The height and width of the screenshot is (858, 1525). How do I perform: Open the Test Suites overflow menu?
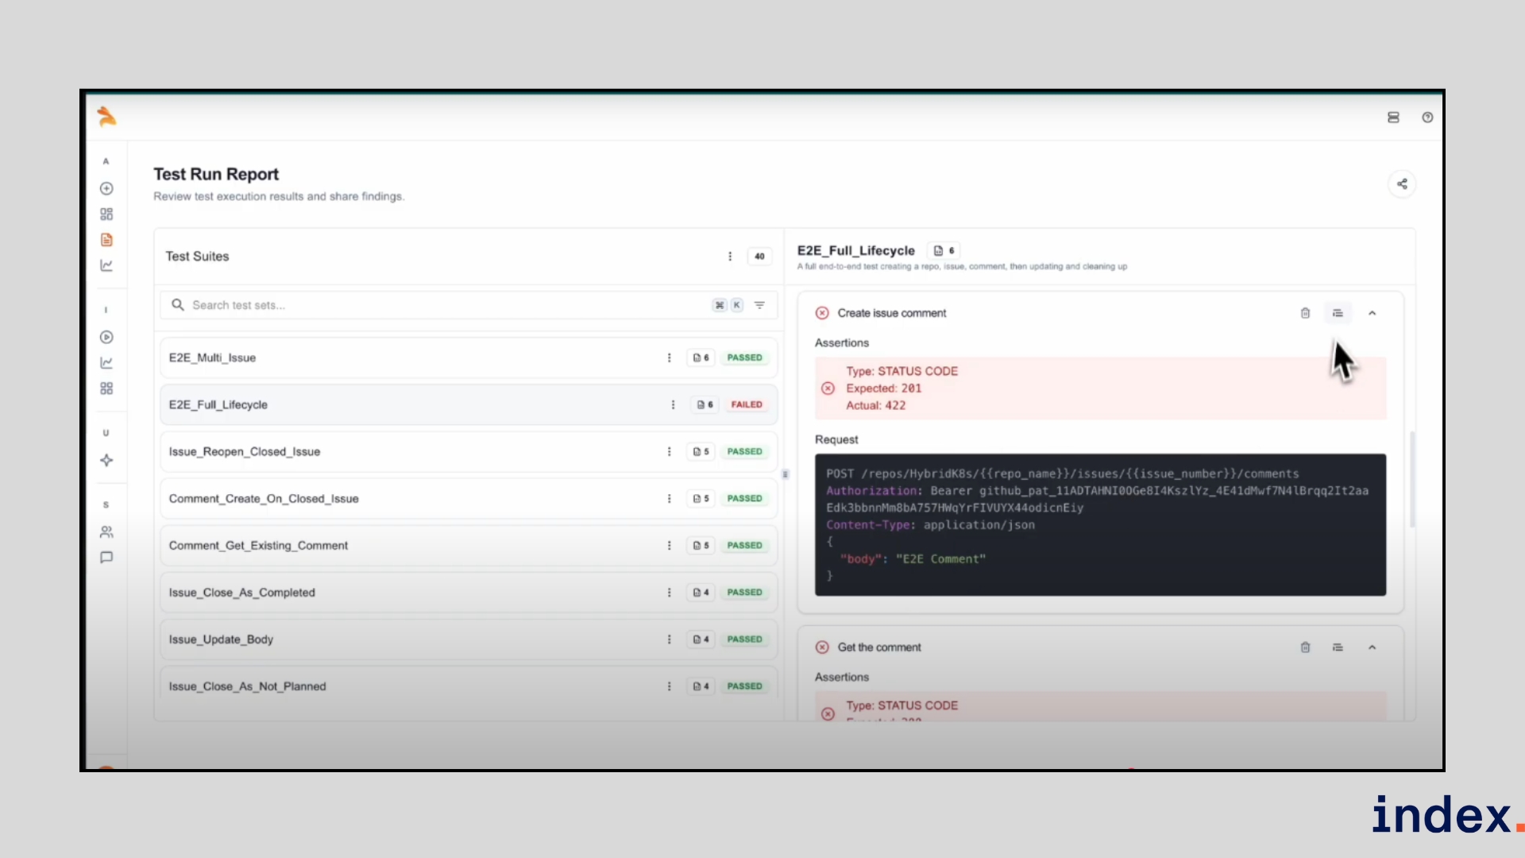tap(730, 256)
